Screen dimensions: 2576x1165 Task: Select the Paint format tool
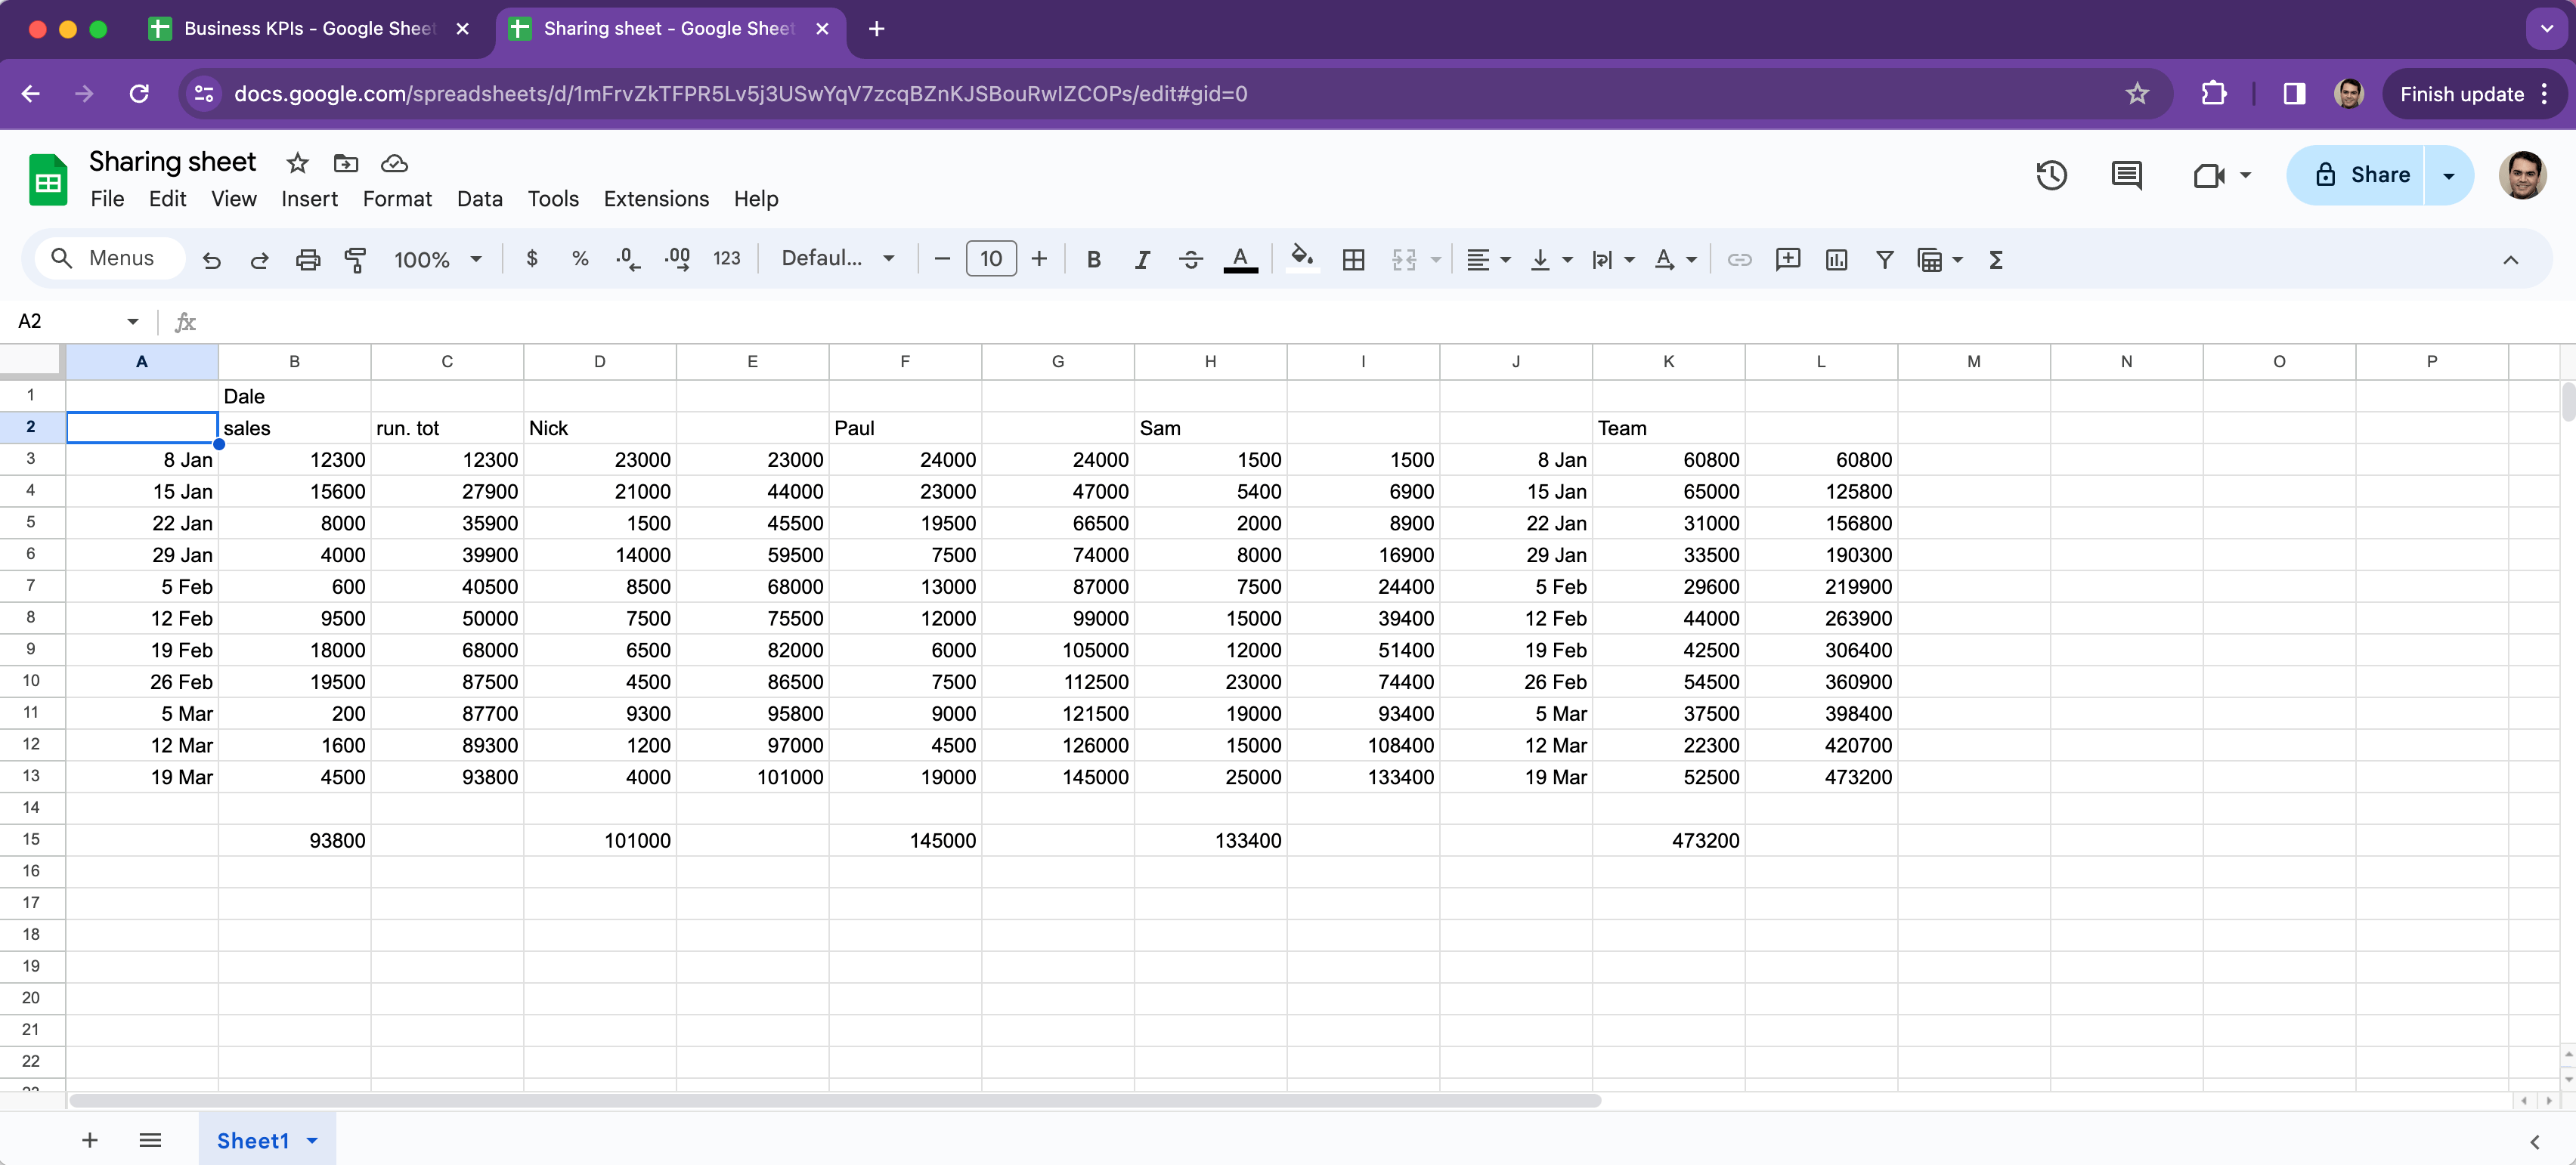pyautogui.click(x=355, y=260)
